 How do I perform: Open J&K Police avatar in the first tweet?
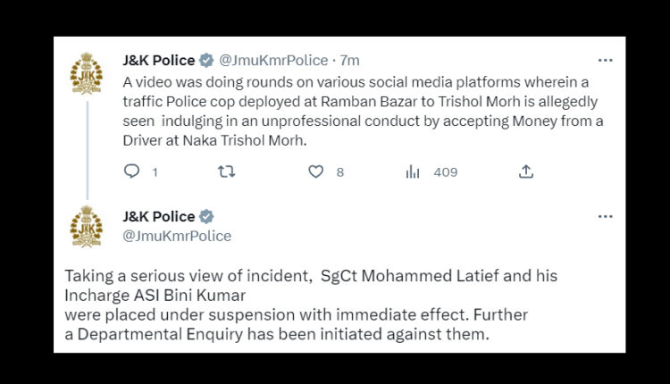[87, 72]
